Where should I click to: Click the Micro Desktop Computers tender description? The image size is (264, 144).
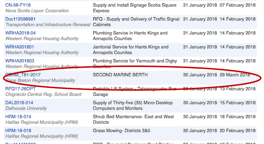click(133, 105)
